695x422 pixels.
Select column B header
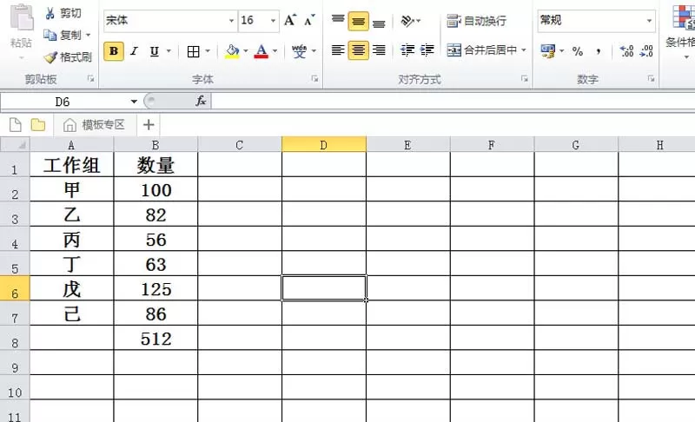click(156, 145)
